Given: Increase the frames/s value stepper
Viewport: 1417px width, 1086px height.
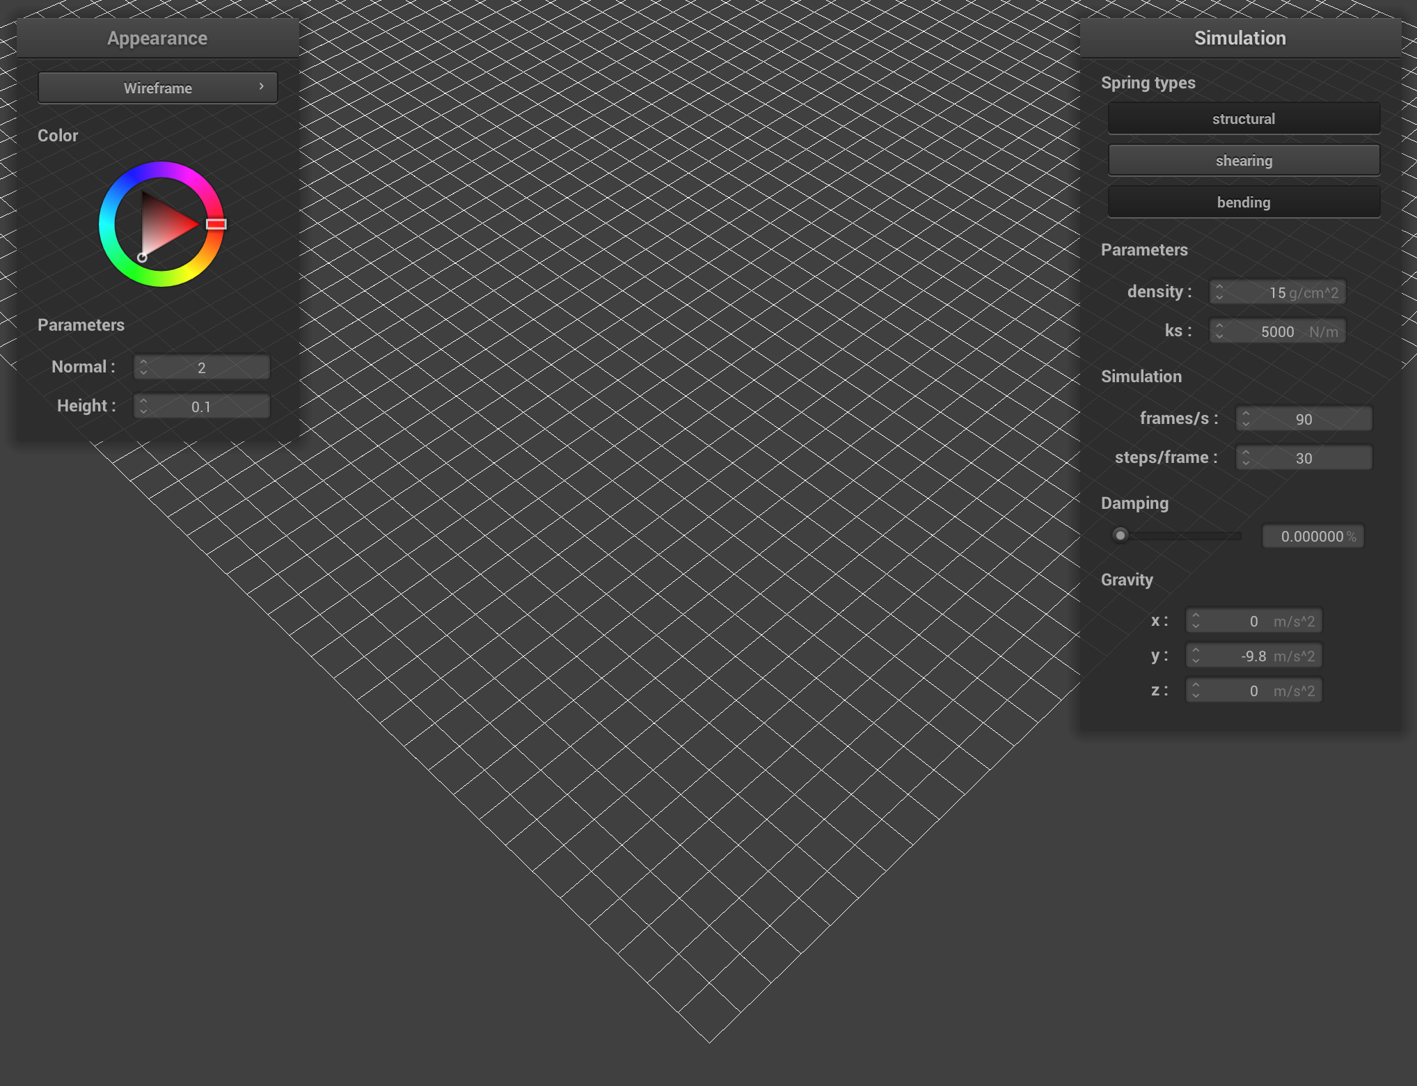Looking at the screenshot, I should click(1246, 414).
